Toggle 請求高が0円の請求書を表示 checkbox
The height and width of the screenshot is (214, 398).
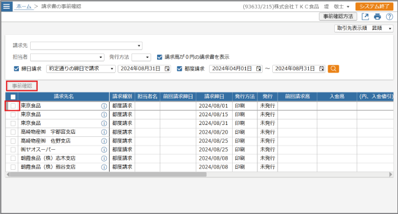click(159, 57)
